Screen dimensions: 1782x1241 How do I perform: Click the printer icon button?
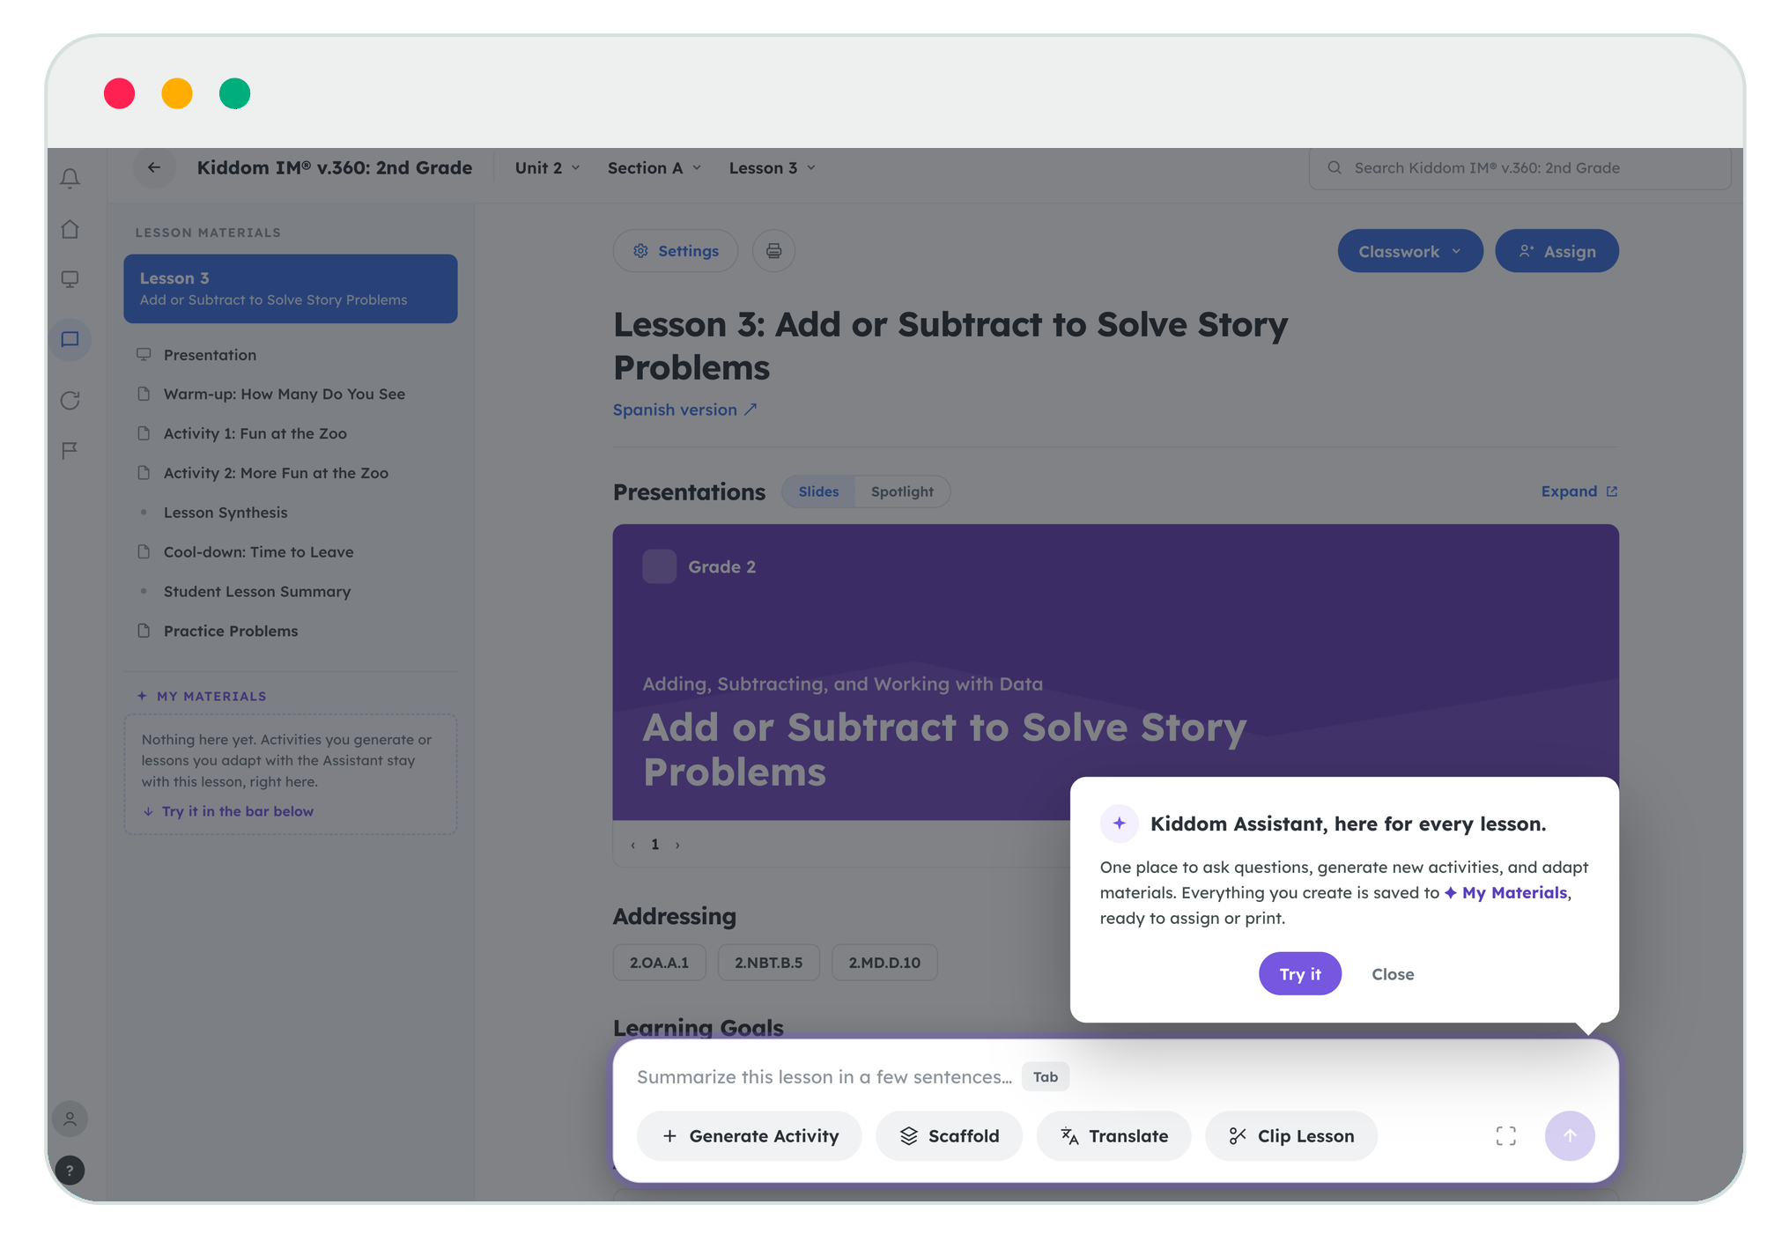(x=773, y=251)
